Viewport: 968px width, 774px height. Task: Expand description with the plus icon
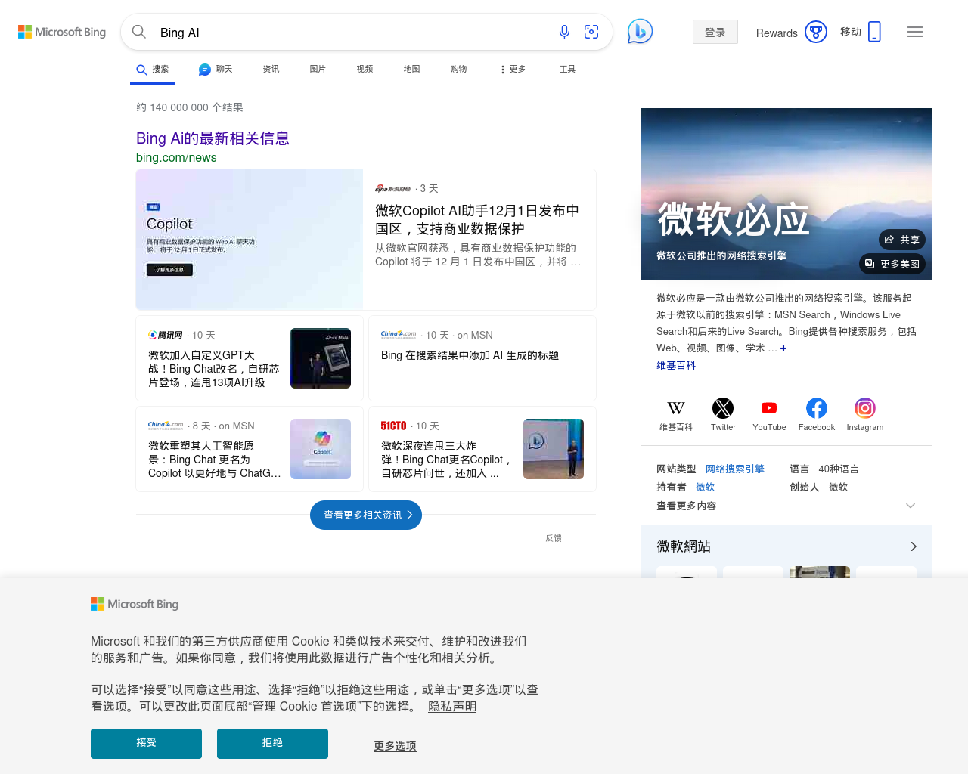coord(783,348)
